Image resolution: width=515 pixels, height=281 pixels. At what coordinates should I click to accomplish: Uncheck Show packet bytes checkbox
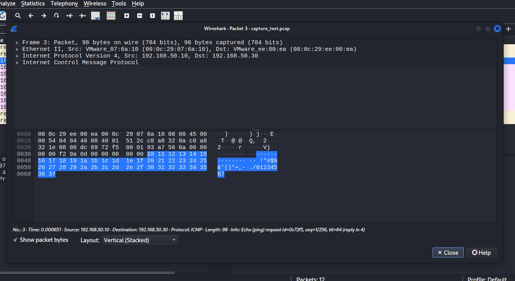point(15,240)
